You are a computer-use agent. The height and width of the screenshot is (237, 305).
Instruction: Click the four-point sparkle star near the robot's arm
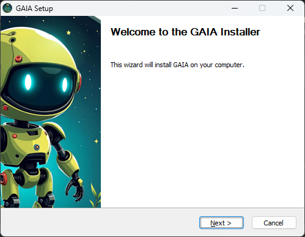click(x=96, y=141)
